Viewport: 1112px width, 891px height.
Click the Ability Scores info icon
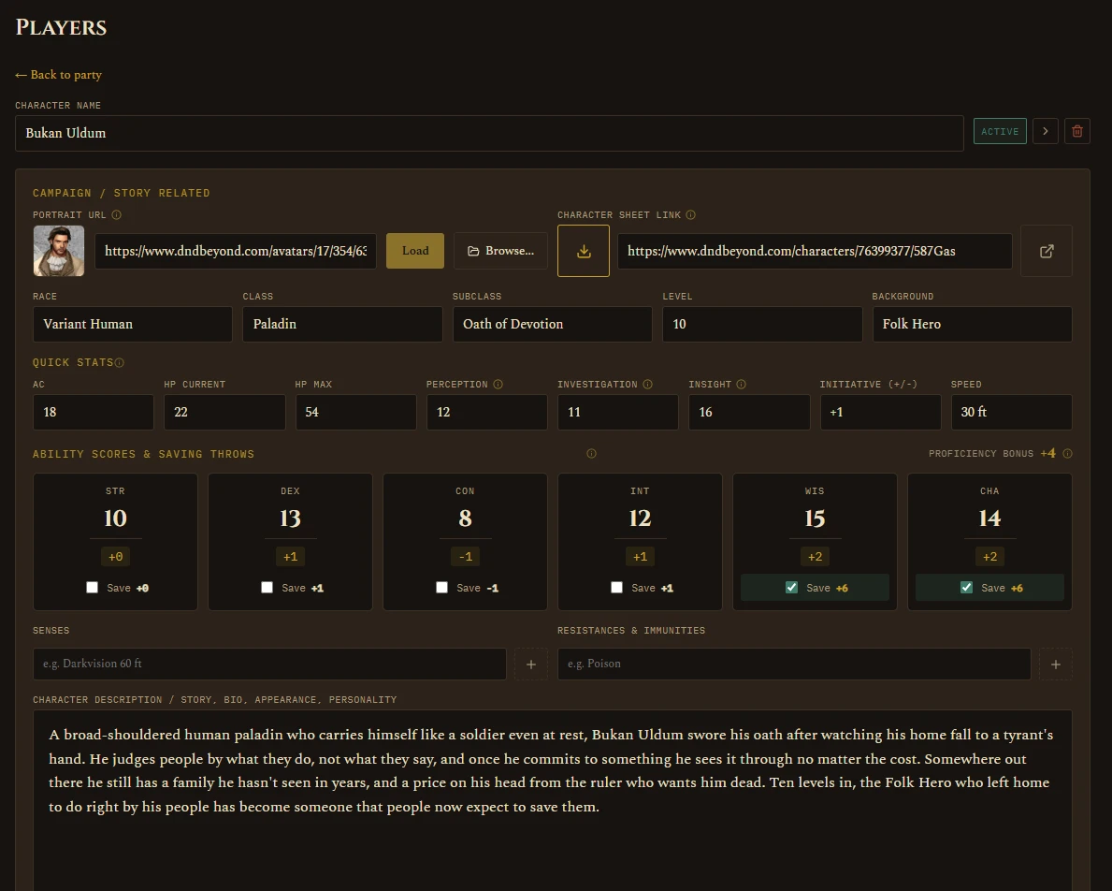coord(591,454)
